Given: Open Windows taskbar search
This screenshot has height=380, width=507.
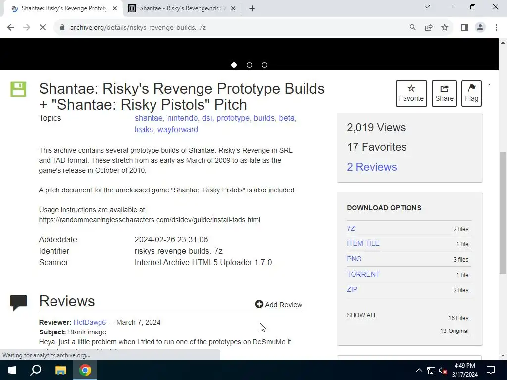Looking at the screenshot, I should [x=36, y=370].
